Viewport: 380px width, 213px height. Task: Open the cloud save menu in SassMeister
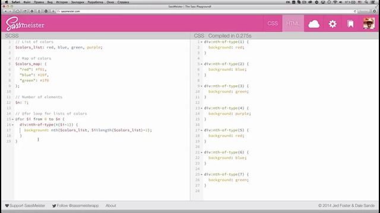click(x=314, y=24)
